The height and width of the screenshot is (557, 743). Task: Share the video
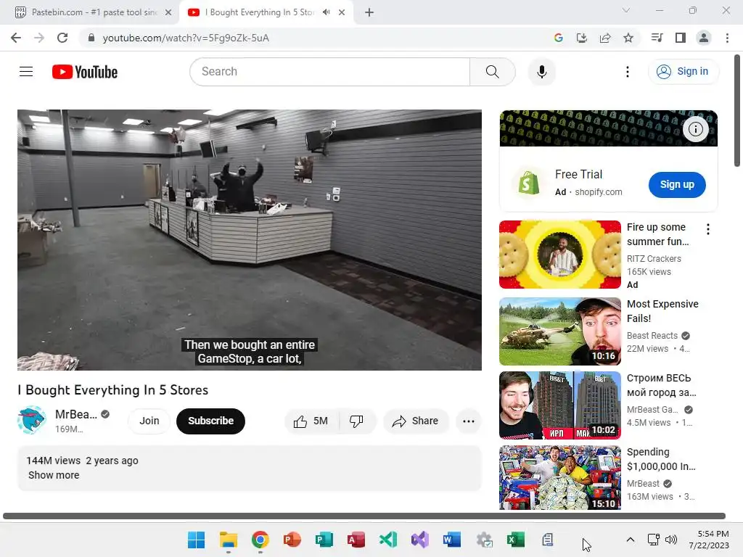point(415,421)
